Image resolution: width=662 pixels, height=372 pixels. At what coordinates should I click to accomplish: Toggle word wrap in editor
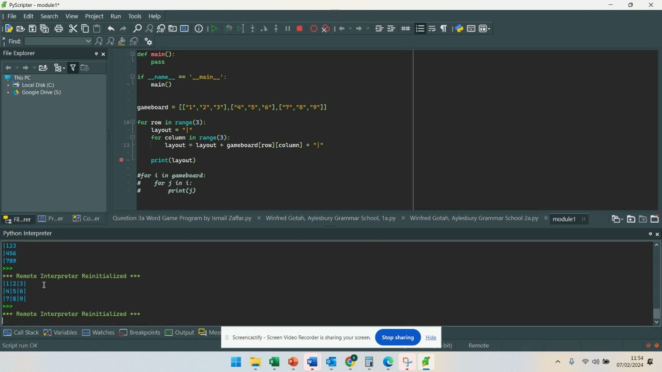432,29
